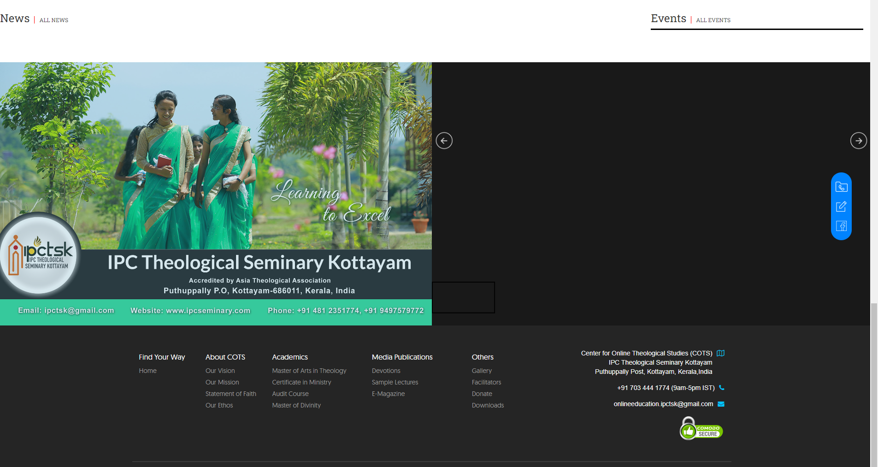
Task: Click the Center for Online Theological Studies text
Action: click(647, 353)
